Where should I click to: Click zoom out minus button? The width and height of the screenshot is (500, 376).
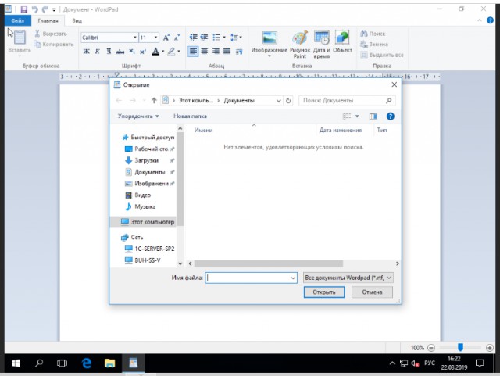[x=431, y=348]
